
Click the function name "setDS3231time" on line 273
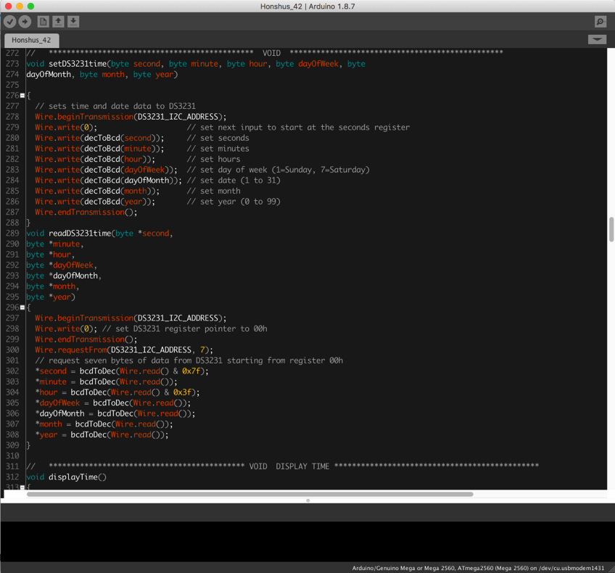(78, 64)
